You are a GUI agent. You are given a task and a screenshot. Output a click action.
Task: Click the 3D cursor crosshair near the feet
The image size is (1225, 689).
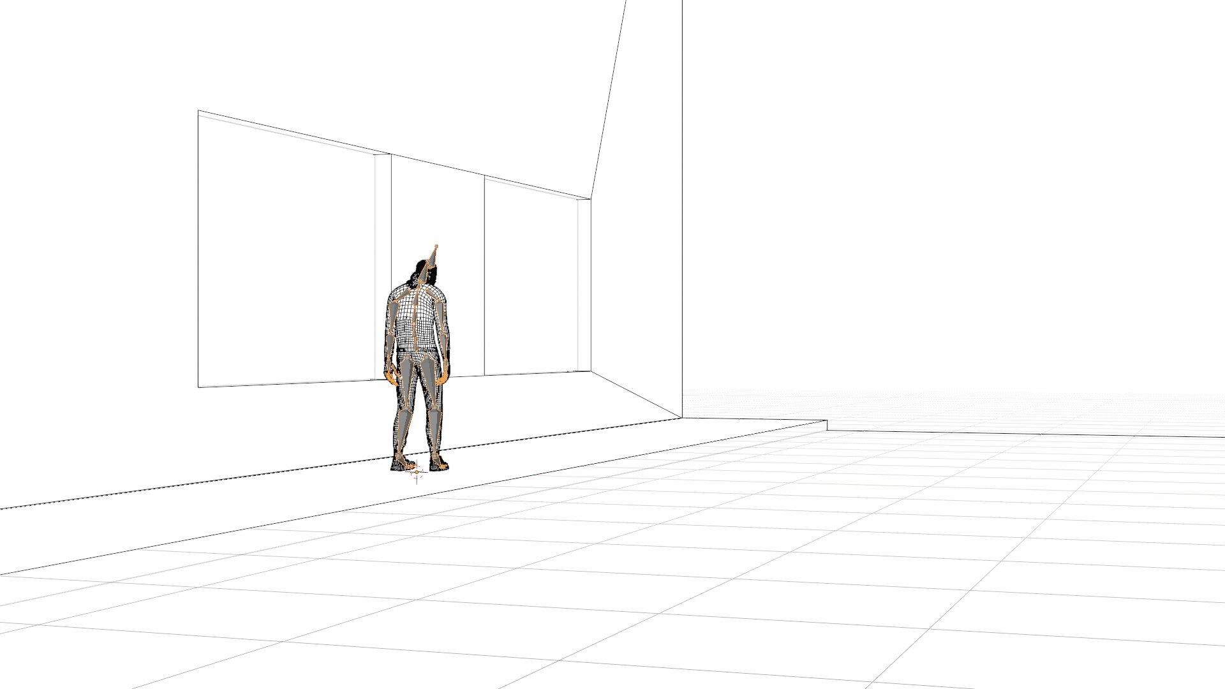pos(417,473)
